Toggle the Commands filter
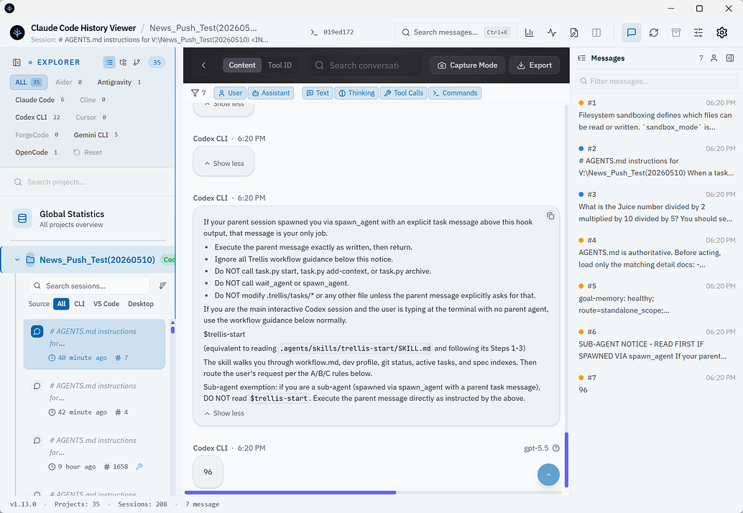 coord(455,93)
